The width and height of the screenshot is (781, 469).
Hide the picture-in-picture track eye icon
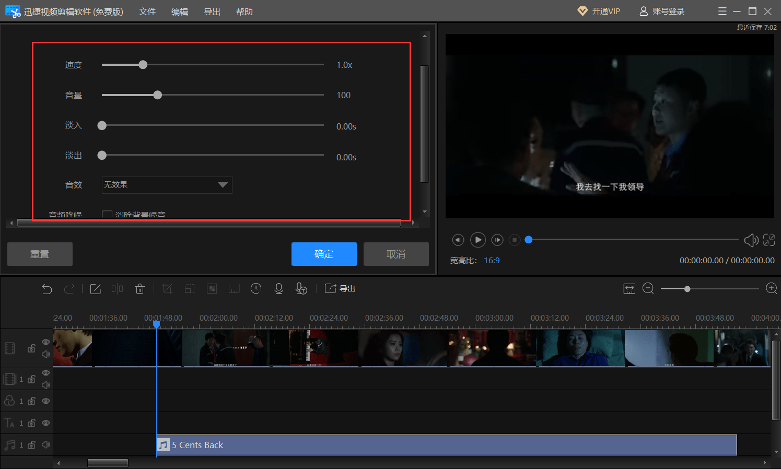tap(46, 373)
